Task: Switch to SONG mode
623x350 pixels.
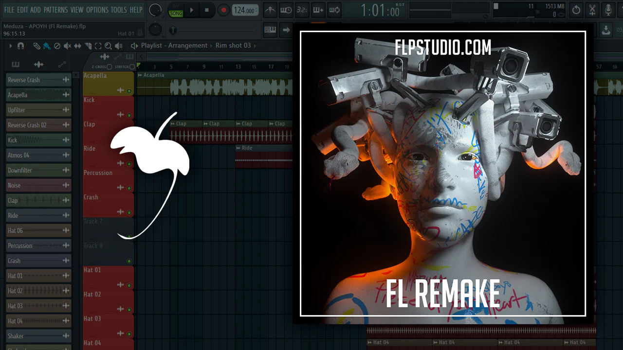Action: 176,10
